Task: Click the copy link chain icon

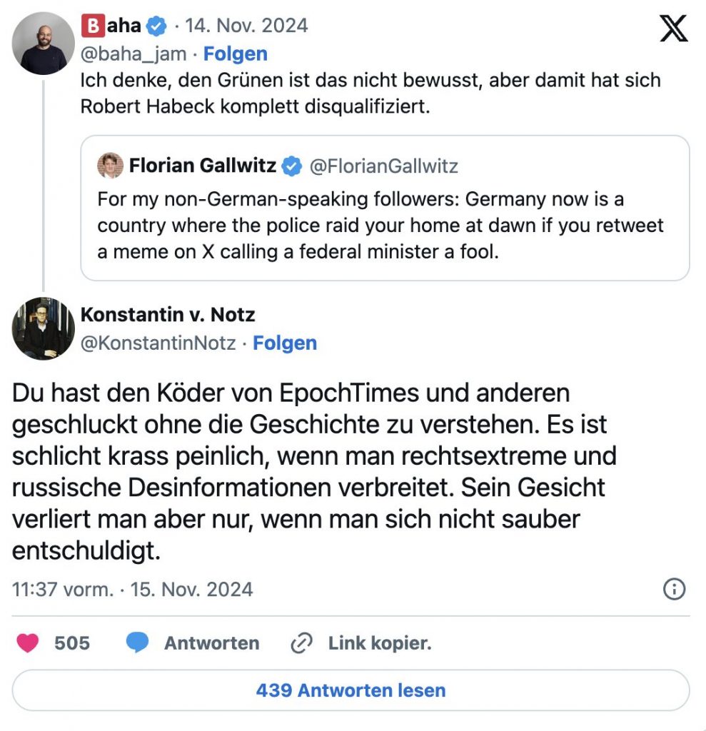Action: pyautogui.click(x=302, y=643)
